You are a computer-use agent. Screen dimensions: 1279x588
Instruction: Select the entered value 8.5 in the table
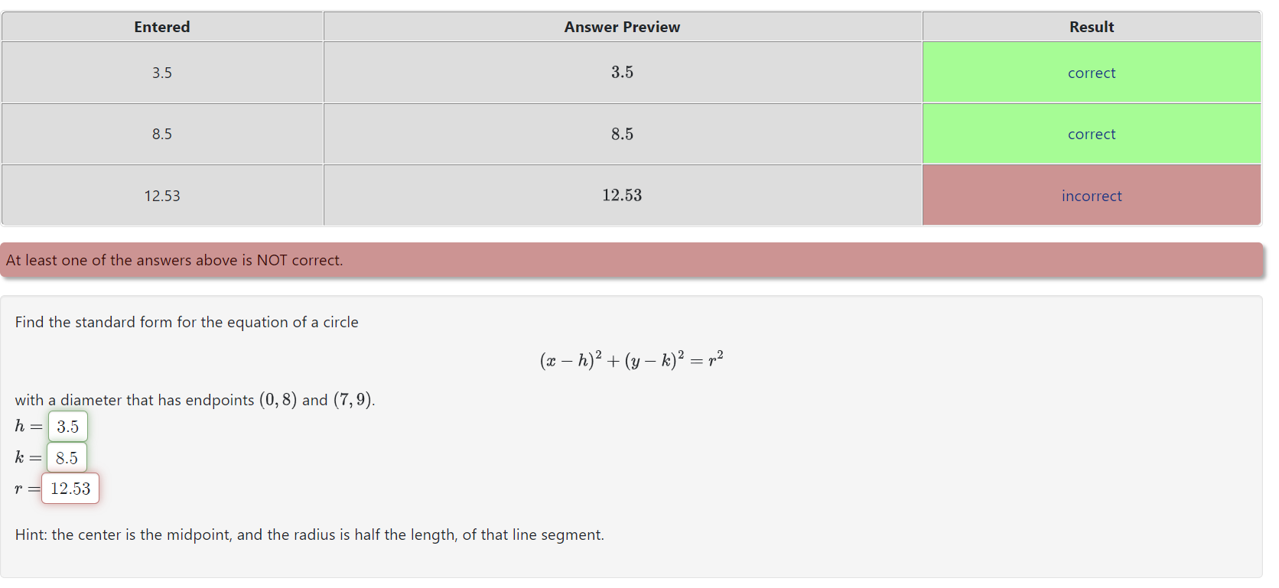(x=161, y=134)
